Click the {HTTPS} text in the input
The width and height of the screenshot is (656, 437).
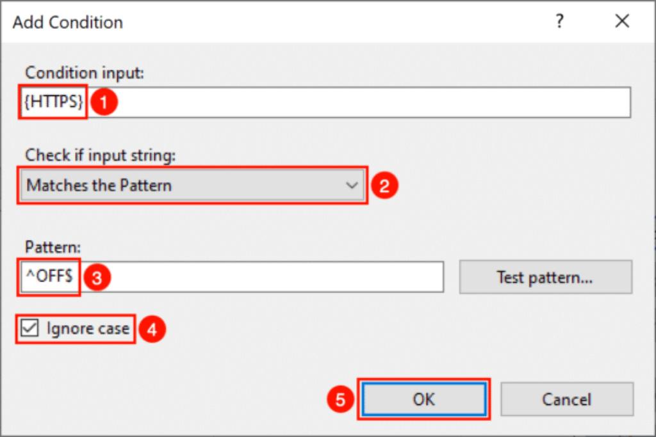pyautogui.click(x=53, y=102)
